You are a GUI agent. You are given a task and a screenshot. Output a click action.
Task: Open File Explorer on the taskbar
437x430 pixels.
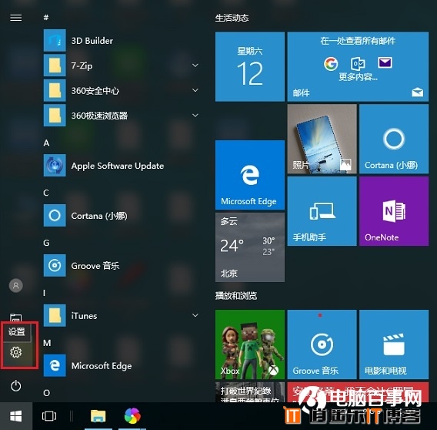point(98,416)
